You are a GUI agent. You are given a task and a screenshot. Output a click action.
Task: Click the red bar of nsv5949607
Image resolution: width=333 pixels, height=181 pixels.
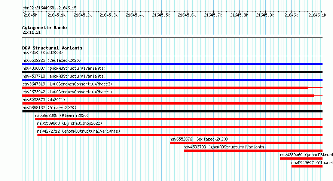coord(307,166)
